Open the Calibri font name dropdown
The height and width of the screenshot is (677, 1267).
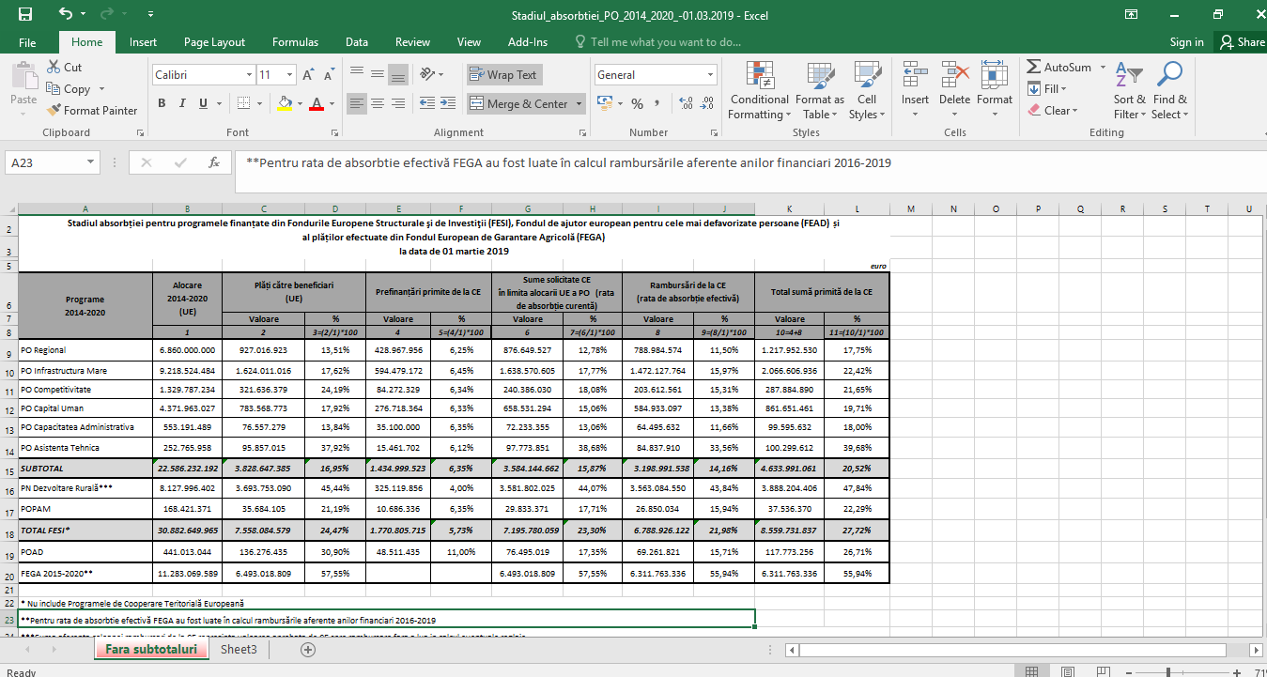250,75
